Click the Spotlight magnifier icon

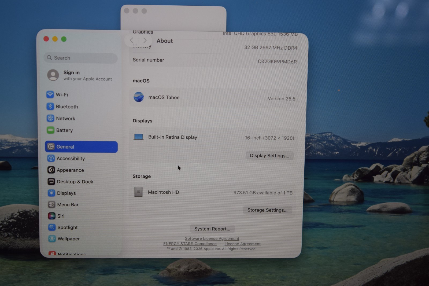[x=52, y=227]
